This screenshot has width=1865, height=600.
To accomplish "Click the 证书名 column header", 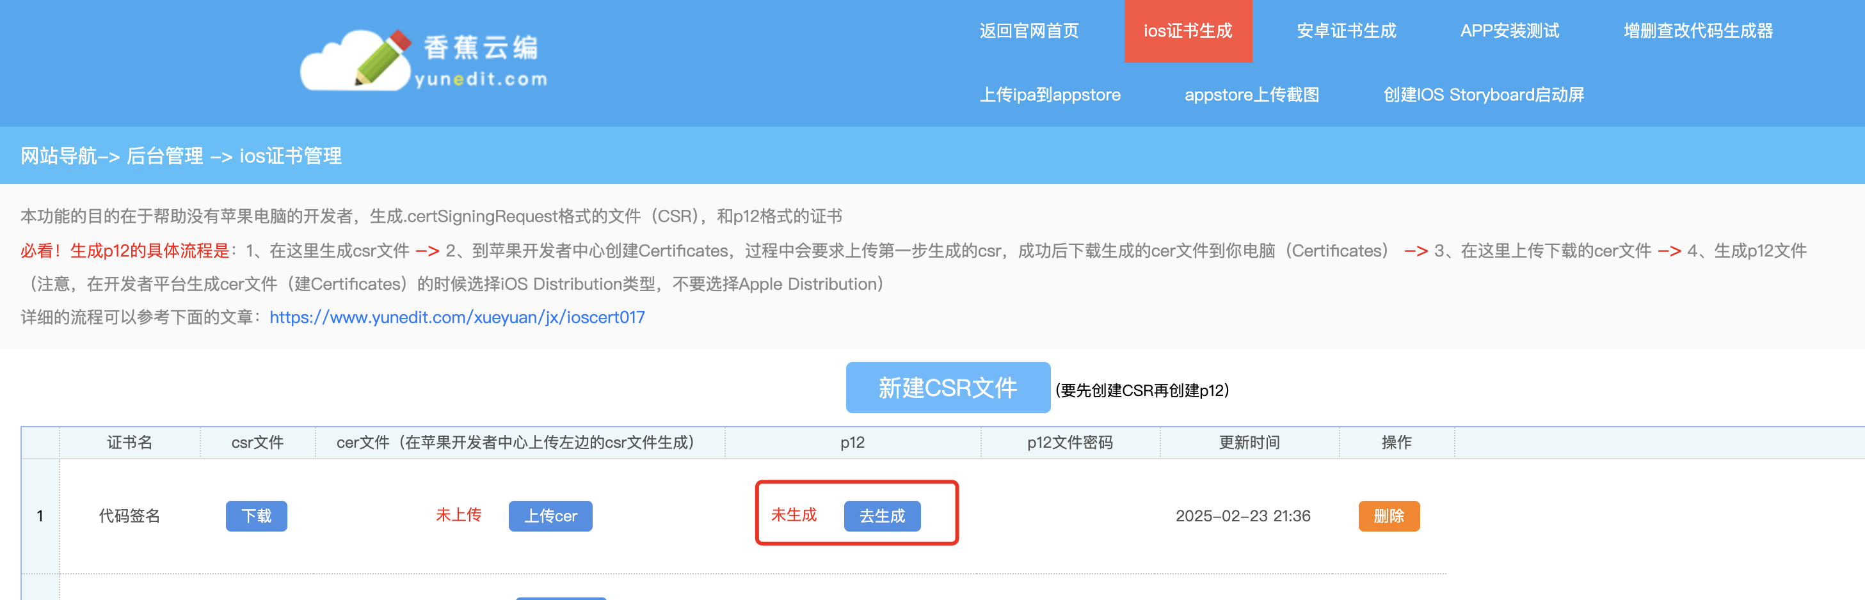I will (x=129, y=442).
